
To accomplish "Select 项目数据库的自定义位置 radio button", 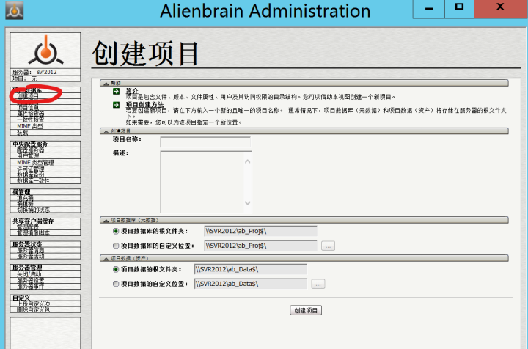I will pos(116,246).
